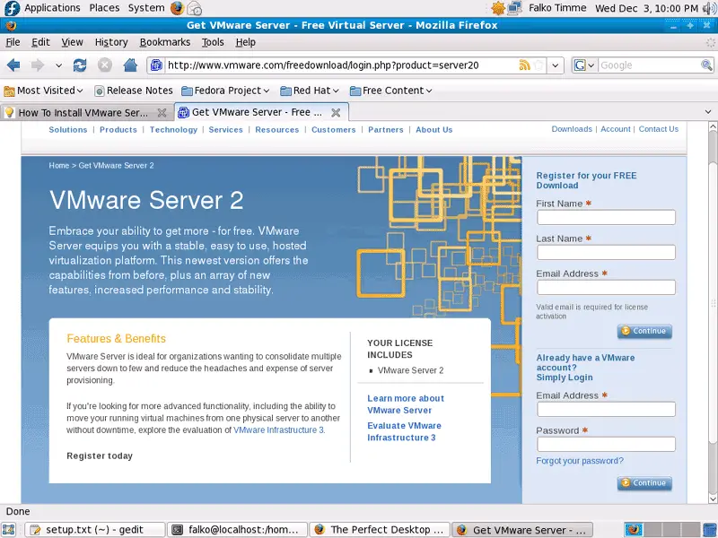Click the First Name input field
The image size is (718, 538).
pyautogui.click(x=606, y=217)
